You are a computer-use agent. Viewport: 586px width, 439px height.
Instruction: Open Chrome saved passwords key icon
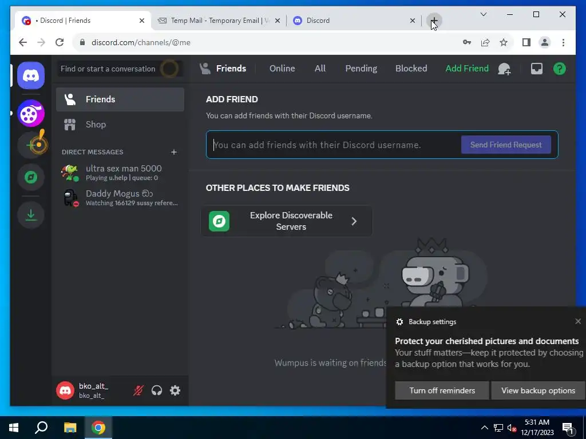pos(467,42)
